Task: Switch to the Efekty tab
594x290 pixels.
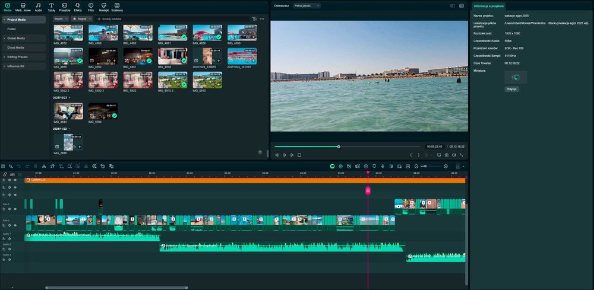Action: [78, 7]
